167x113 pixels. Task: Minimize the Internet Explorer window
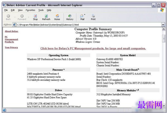[154, 5]
